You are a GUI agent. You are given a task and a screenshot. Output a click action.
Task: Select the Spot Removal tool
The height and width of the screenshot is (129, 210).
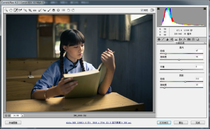[40, 10]
